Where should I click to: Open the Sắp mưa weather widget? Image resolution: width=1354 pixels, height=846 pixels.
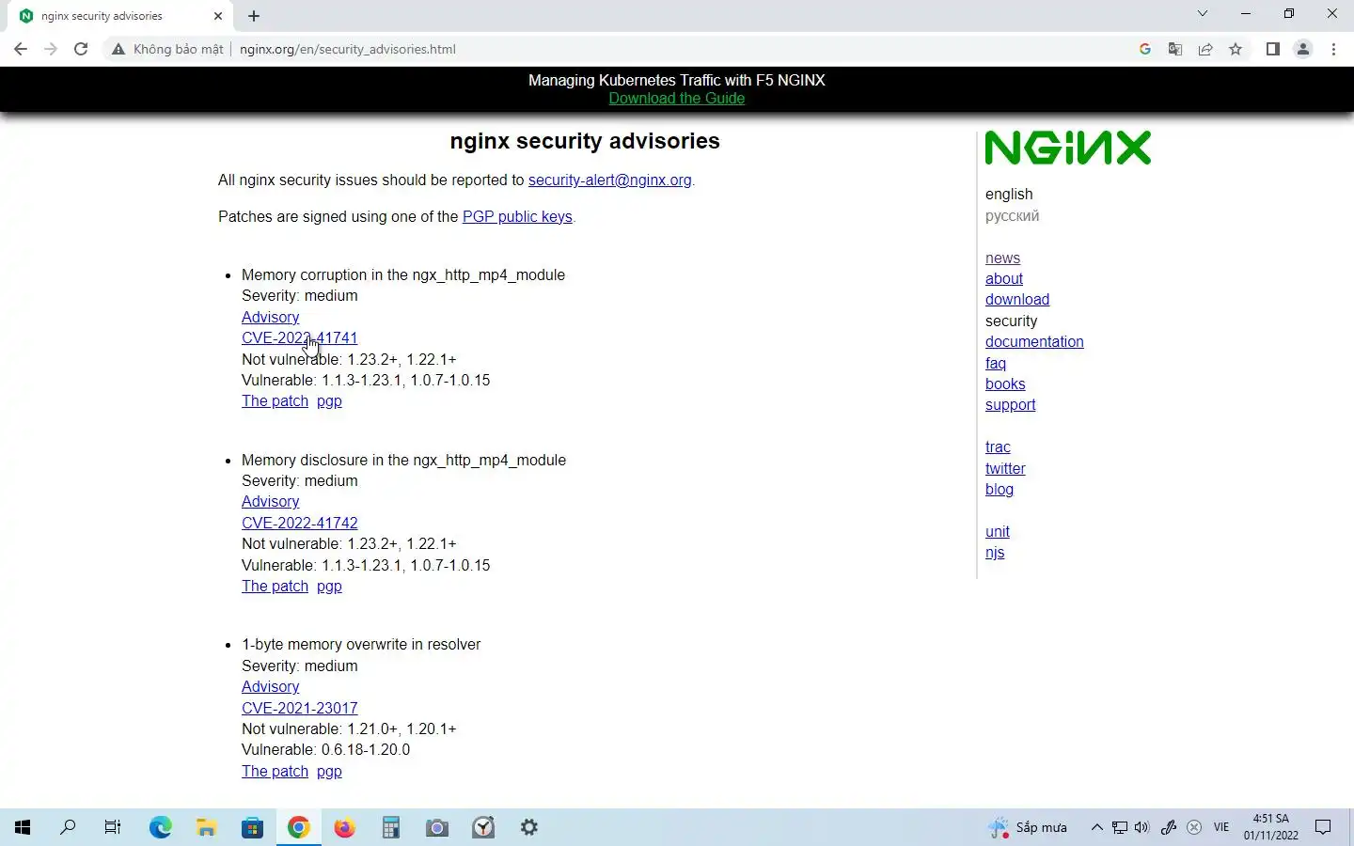tap(1028, 827)
